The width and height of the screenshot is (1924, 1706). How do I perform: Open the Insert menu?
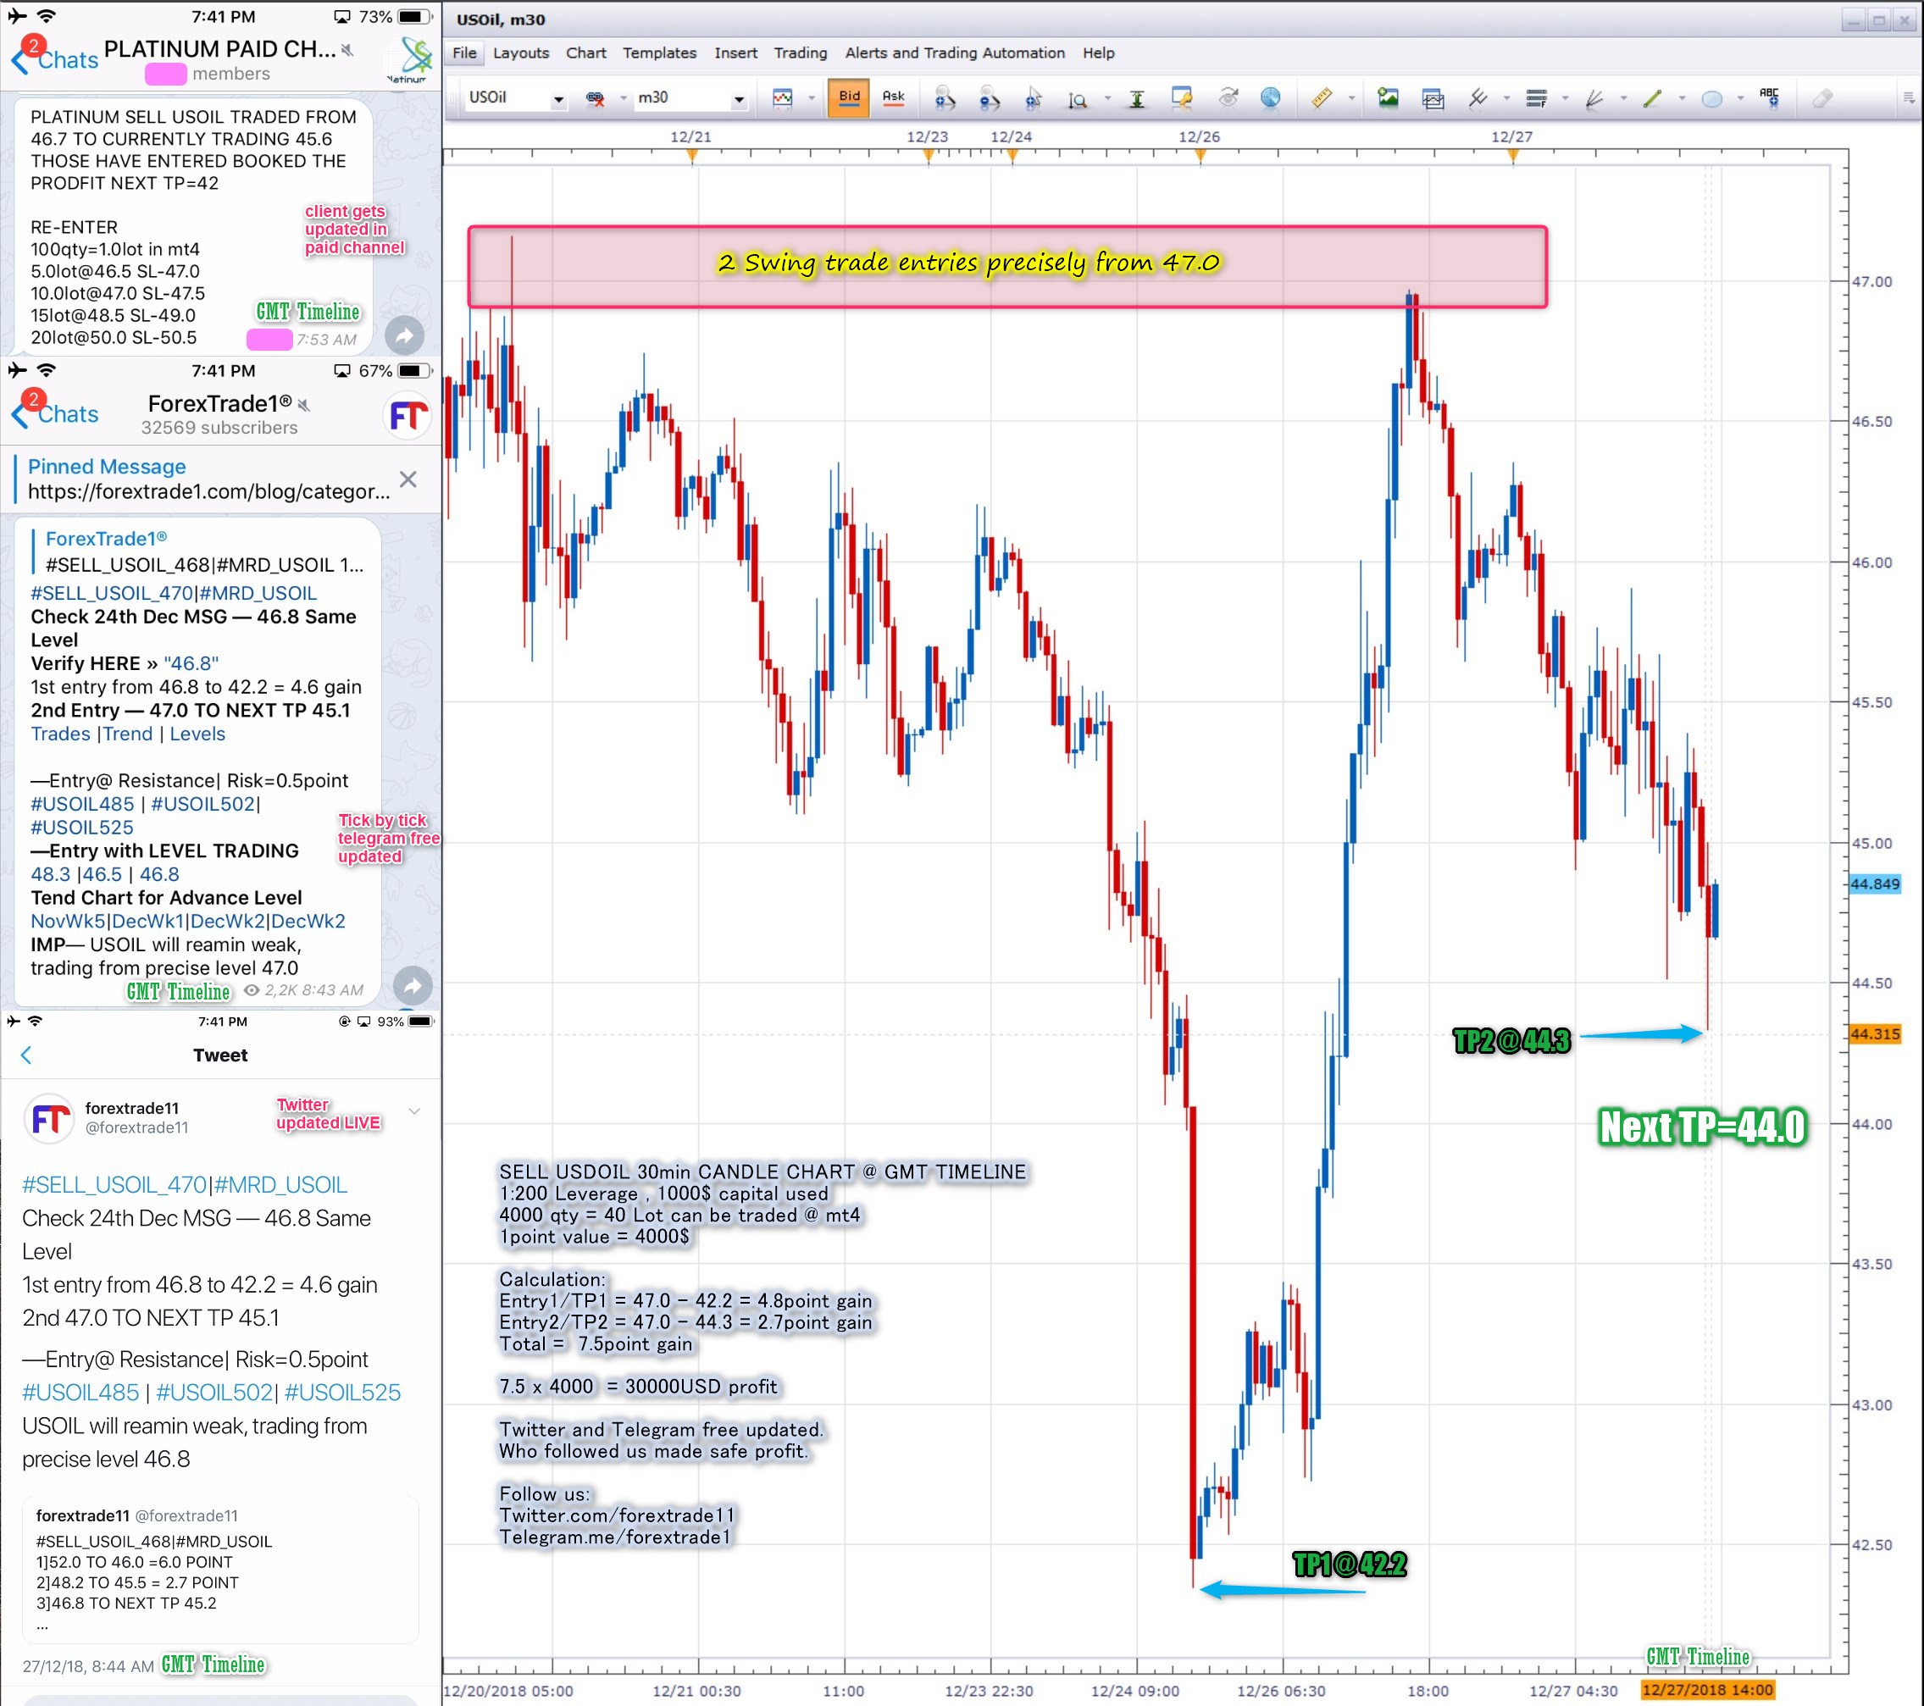click(x=735, y=53)
